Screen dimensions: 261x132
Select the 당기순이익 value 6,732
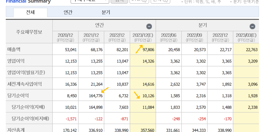pos(124,96)
